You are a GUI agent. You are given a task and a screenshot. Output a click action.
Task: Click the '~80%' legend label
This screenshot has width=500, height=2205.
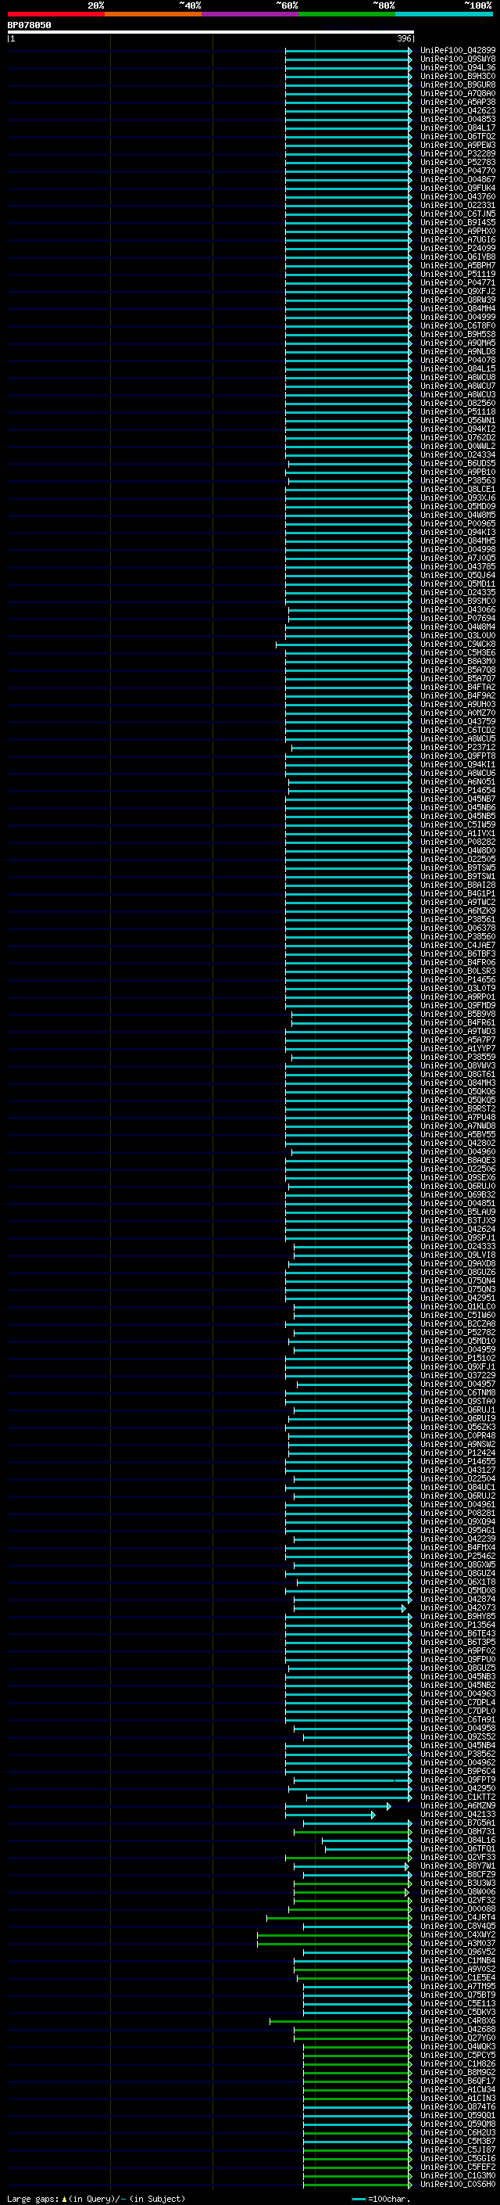(384, 6)
